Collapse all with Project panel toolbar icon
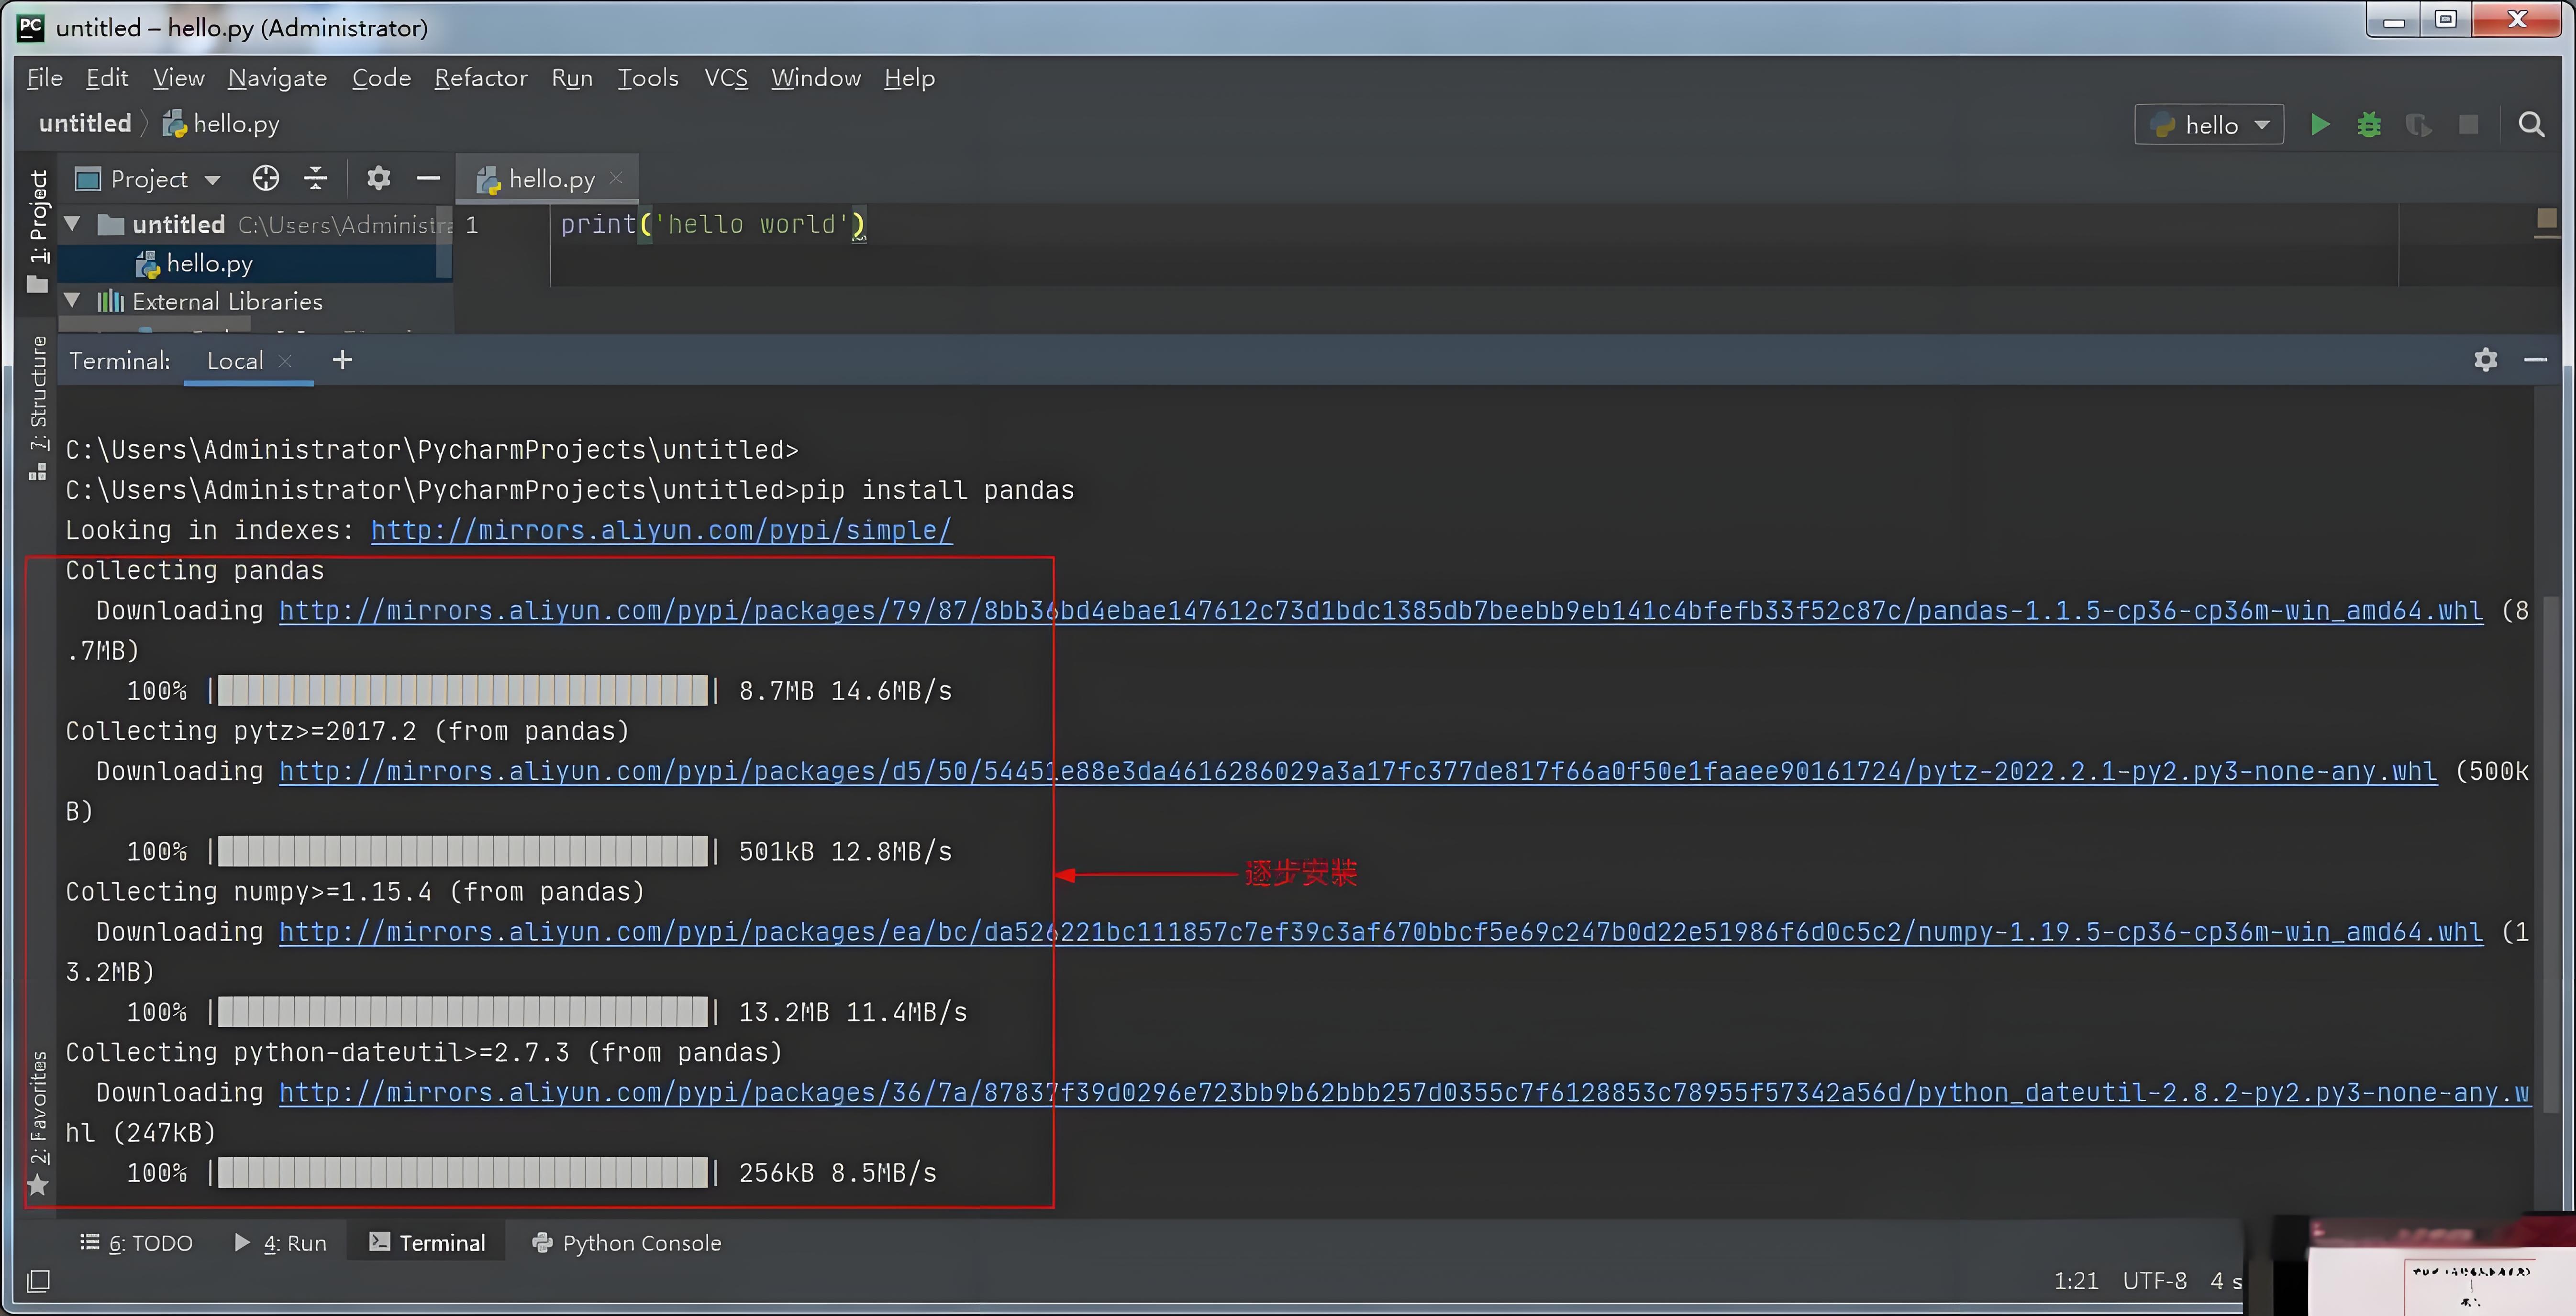This screenshot has width=2576, height=1316. point(316,179)
